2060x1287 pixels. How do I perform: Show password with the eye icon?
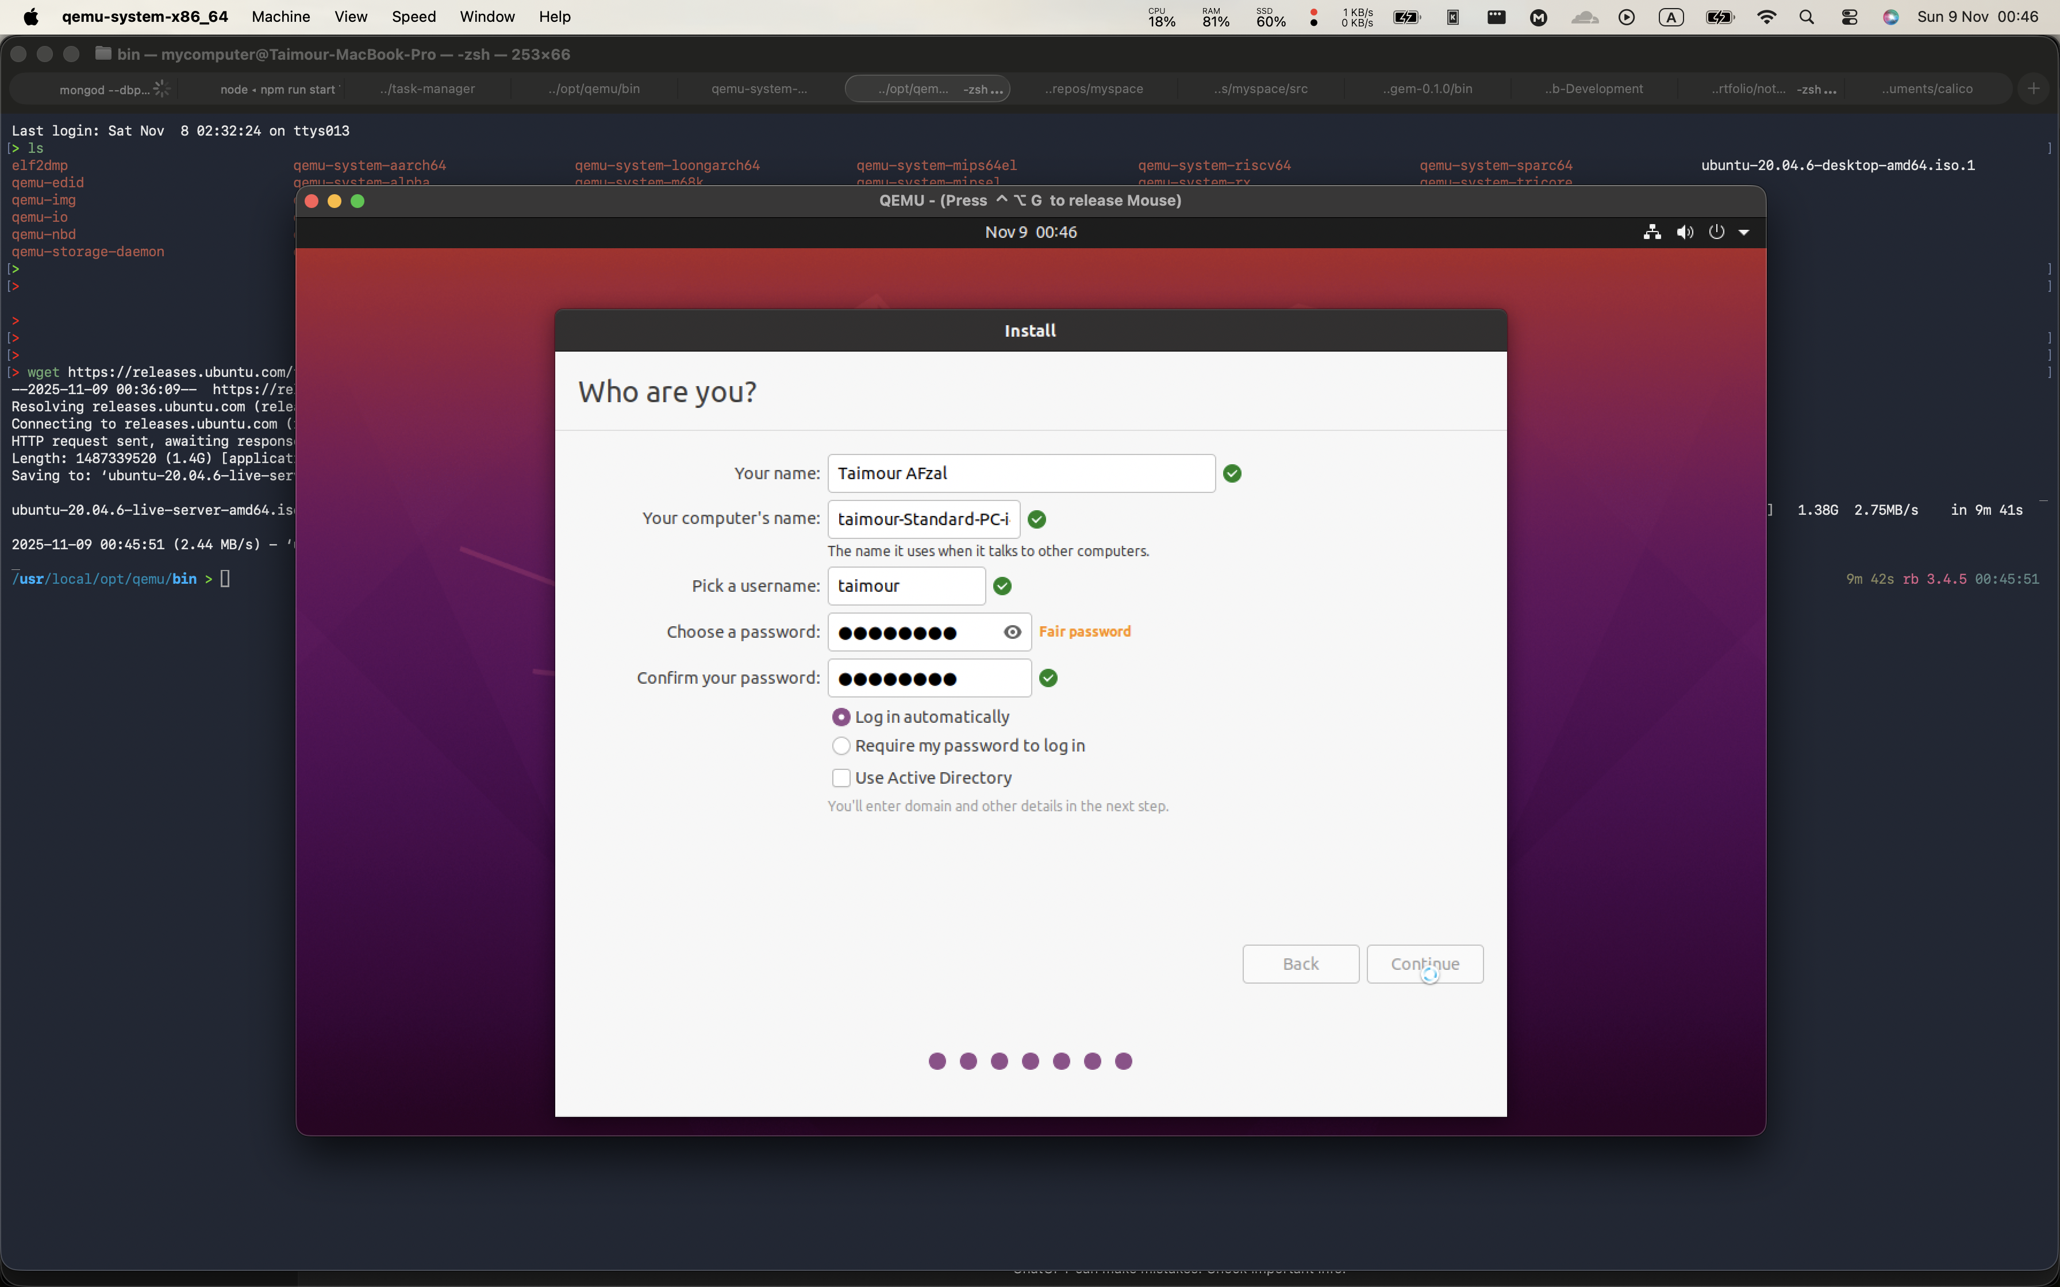coord(1012,631)
